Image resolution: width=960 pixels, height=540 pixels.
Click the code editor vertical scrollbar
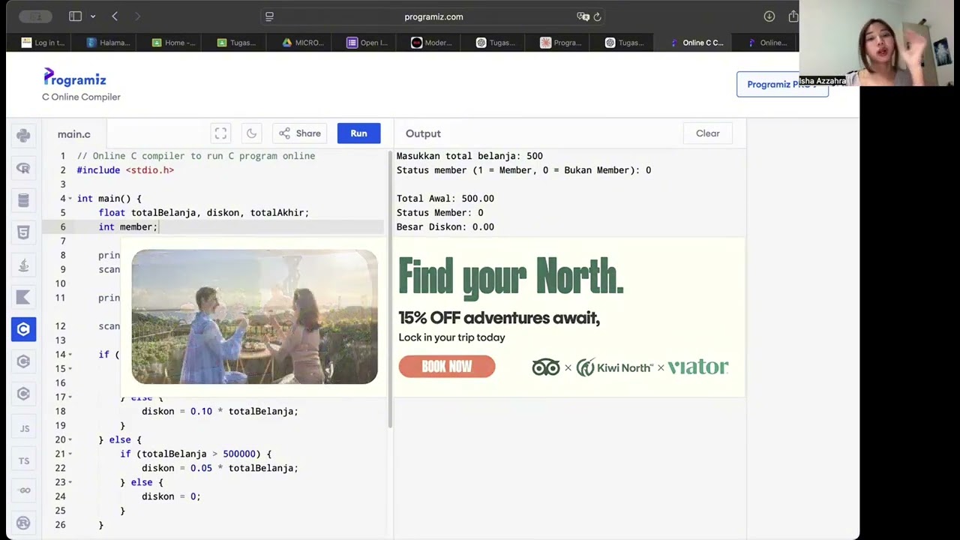click(389, 289)
